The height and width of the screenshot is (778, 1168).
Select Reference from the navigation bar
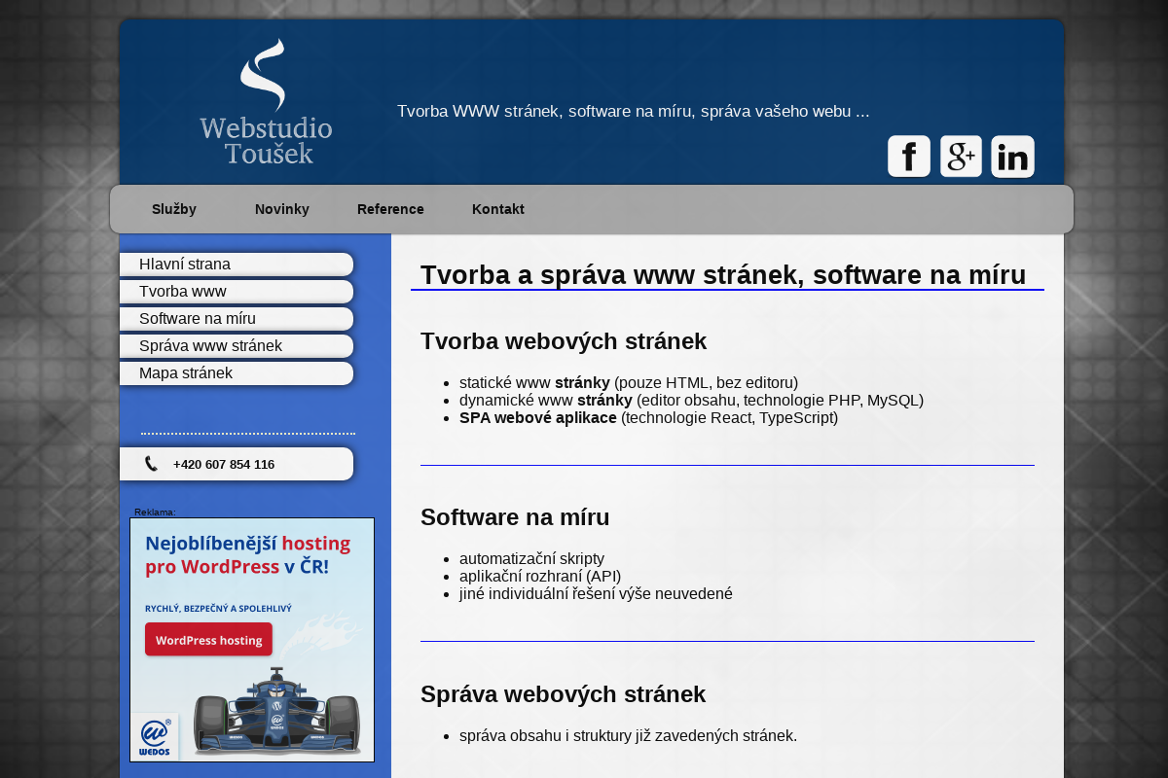tap(390, 209)
